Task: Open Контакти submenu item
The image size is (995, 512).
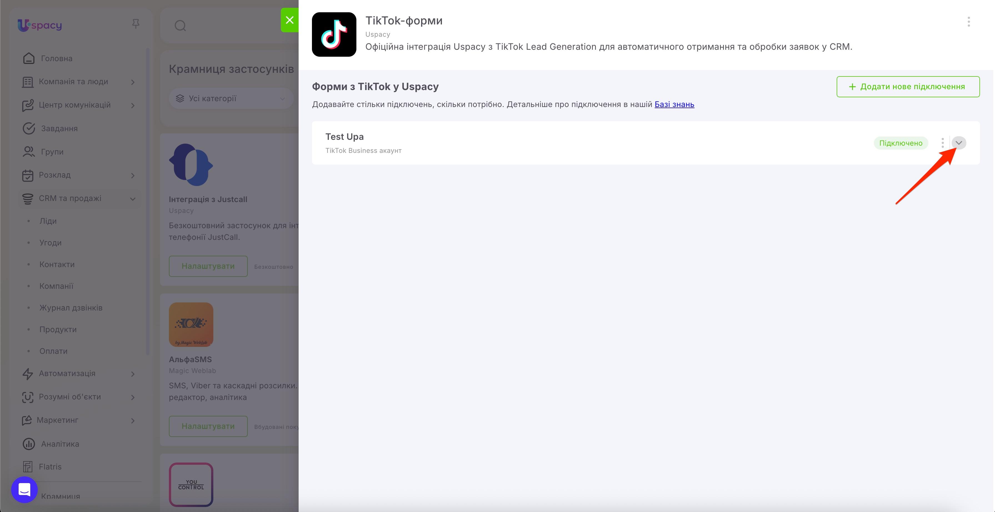Action: coord(57,264)
